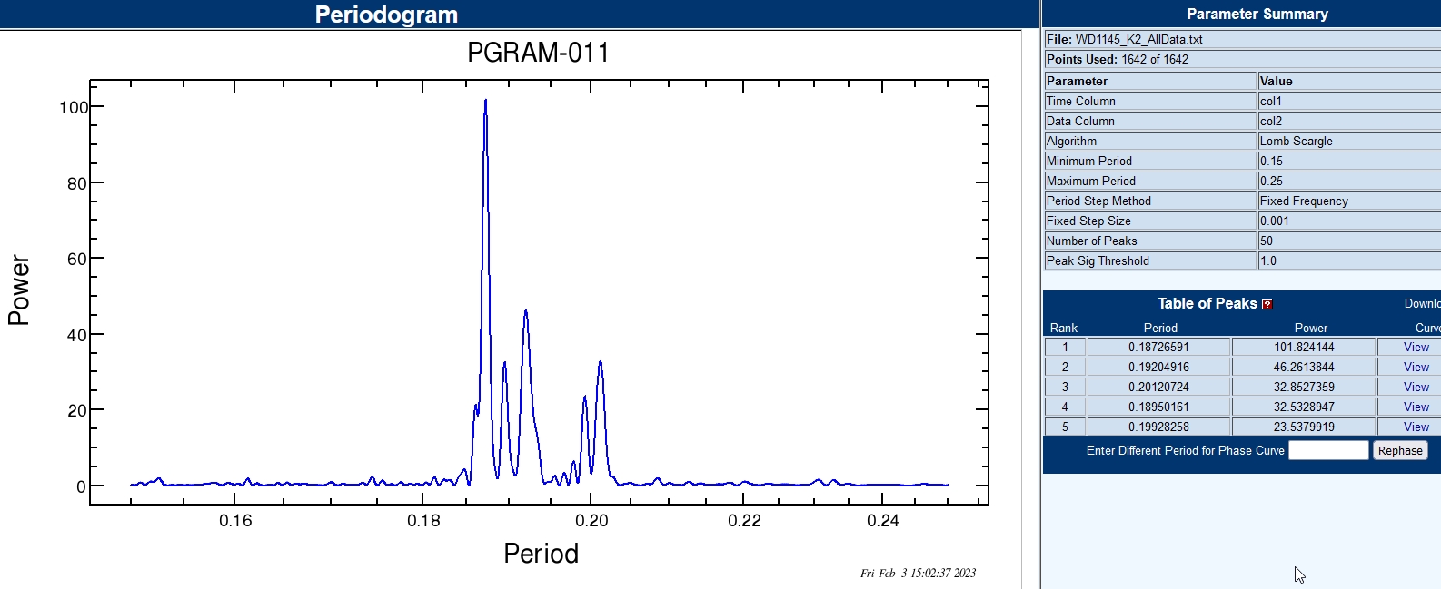Open View link for rank 2 peak
1441x589 pixels.
click(1416, 368)
